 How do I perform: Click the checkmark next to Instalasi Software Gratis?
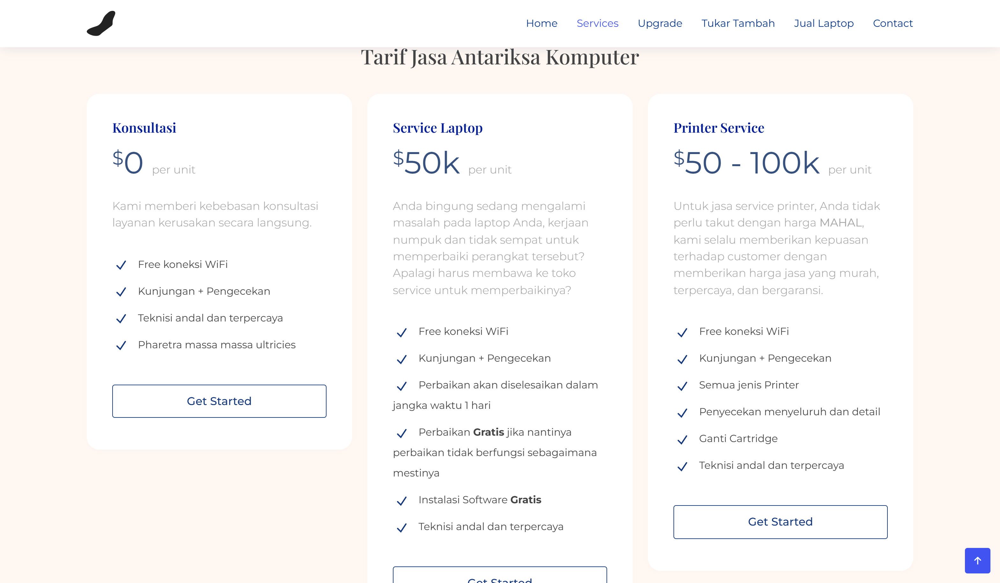coord(401,500)
